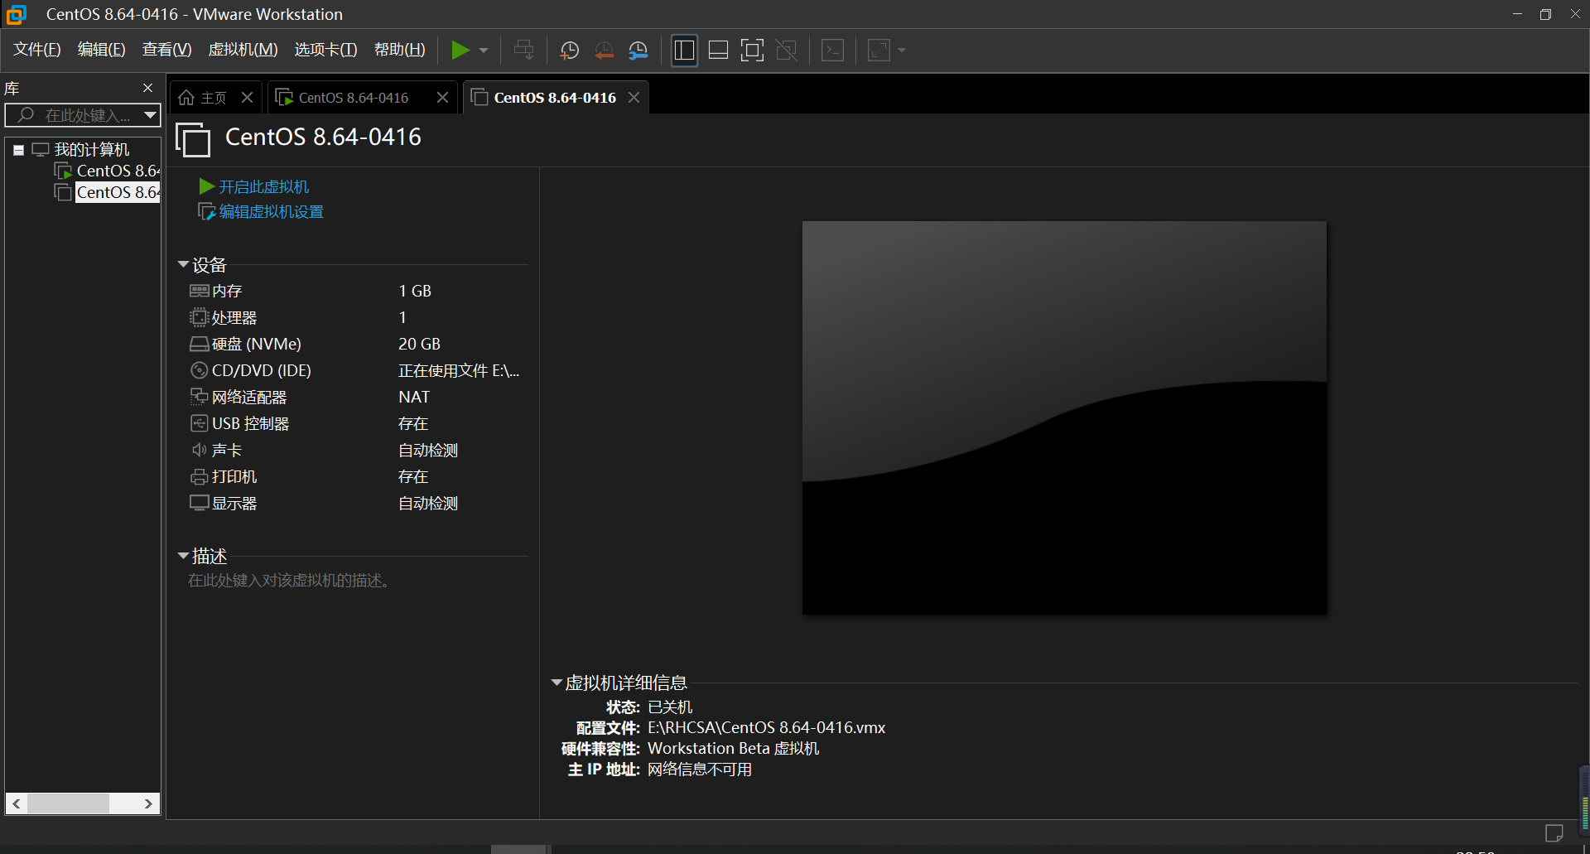Open the 文件(F) menu
The height and width of the screenshot is (854, 1590).
37,50
